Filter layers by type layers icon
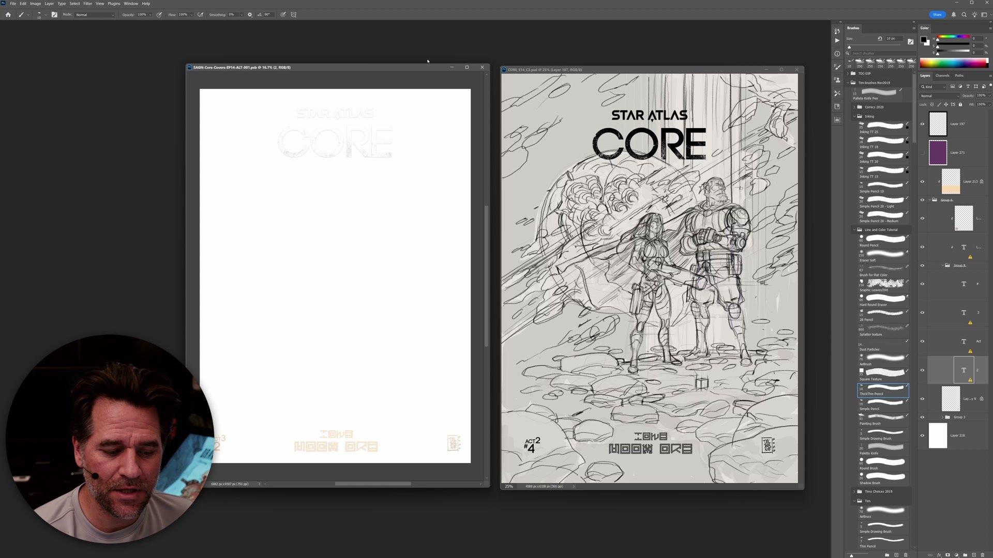The width and height of the screenshot is (993, 558). pyautogui.click(x=968, y=87)
